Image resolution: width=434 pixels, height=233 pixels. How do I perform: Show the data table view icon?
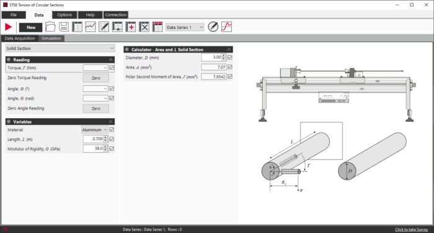[x=77, y=27]
